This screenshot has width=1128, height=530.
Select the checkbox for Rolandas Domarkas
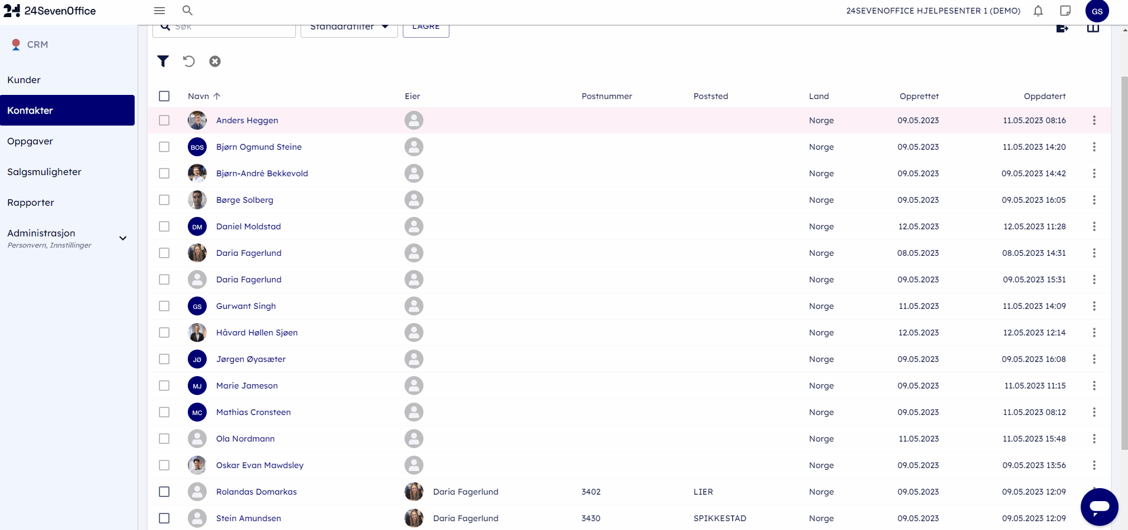click(x=164, y=492)
